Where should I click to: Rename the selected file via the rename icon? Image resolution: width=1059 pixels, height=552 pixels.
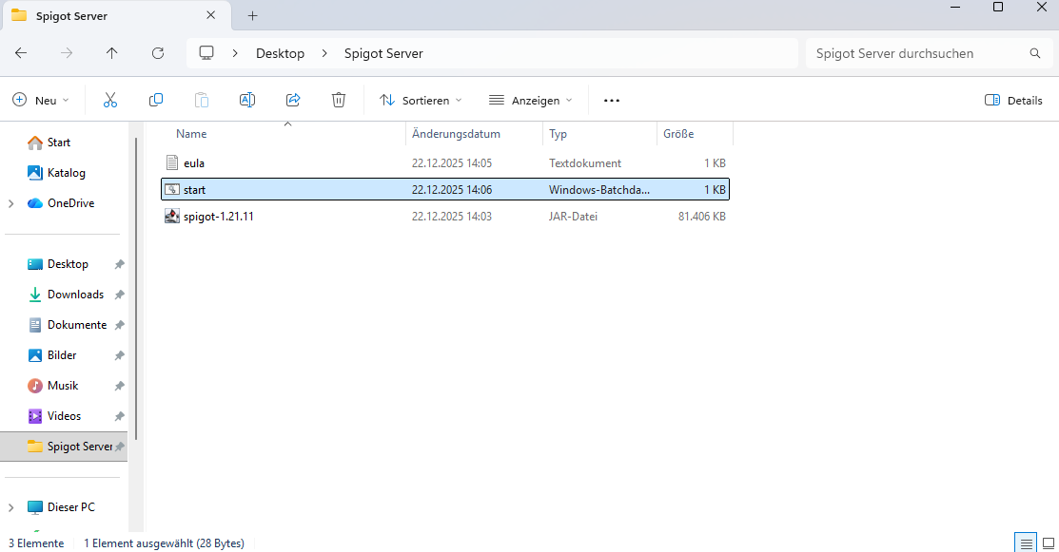247,100
